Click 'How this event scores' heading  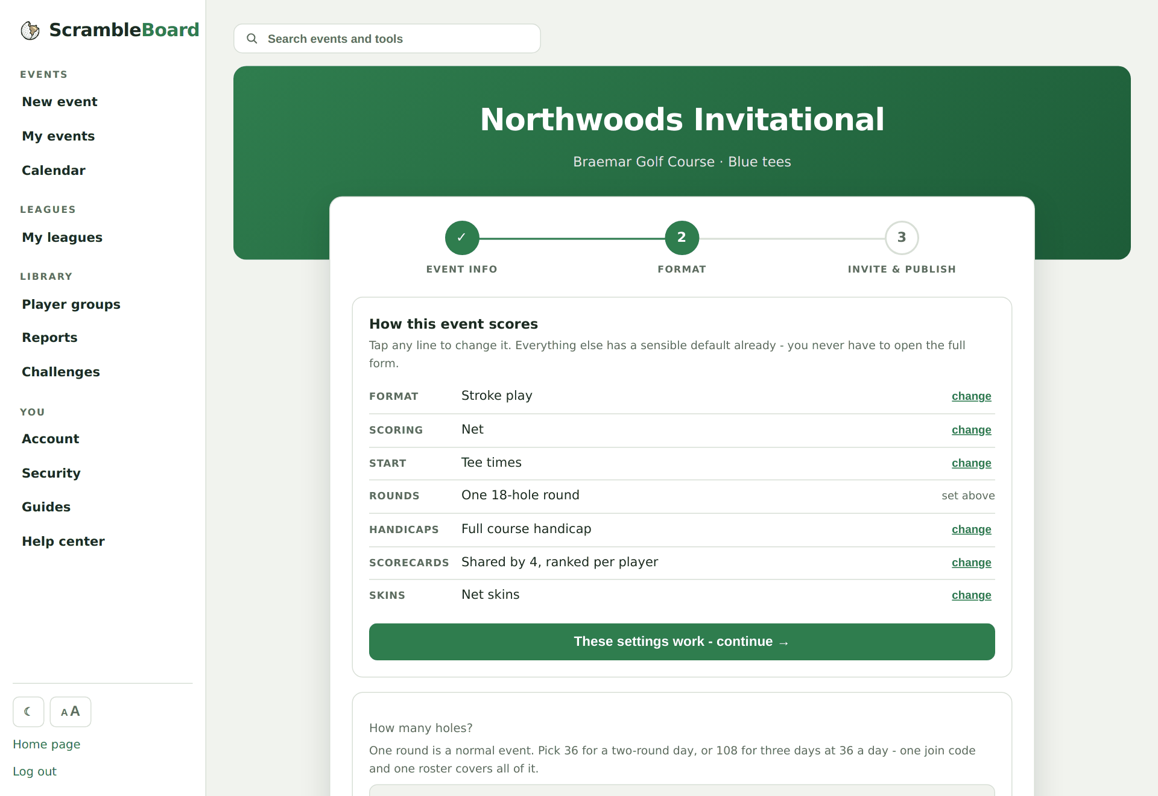point(454,324)
